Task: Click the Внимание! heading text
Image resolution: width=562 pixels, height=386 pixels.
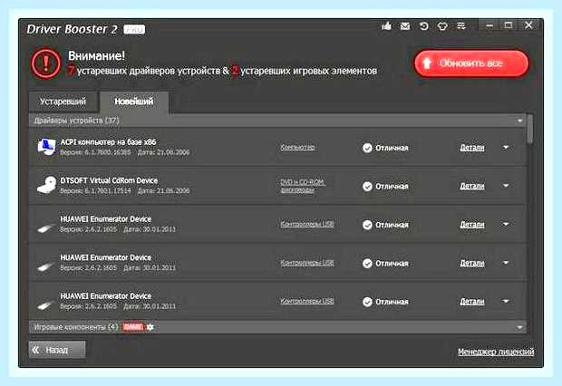Action: tap(96, 56)
